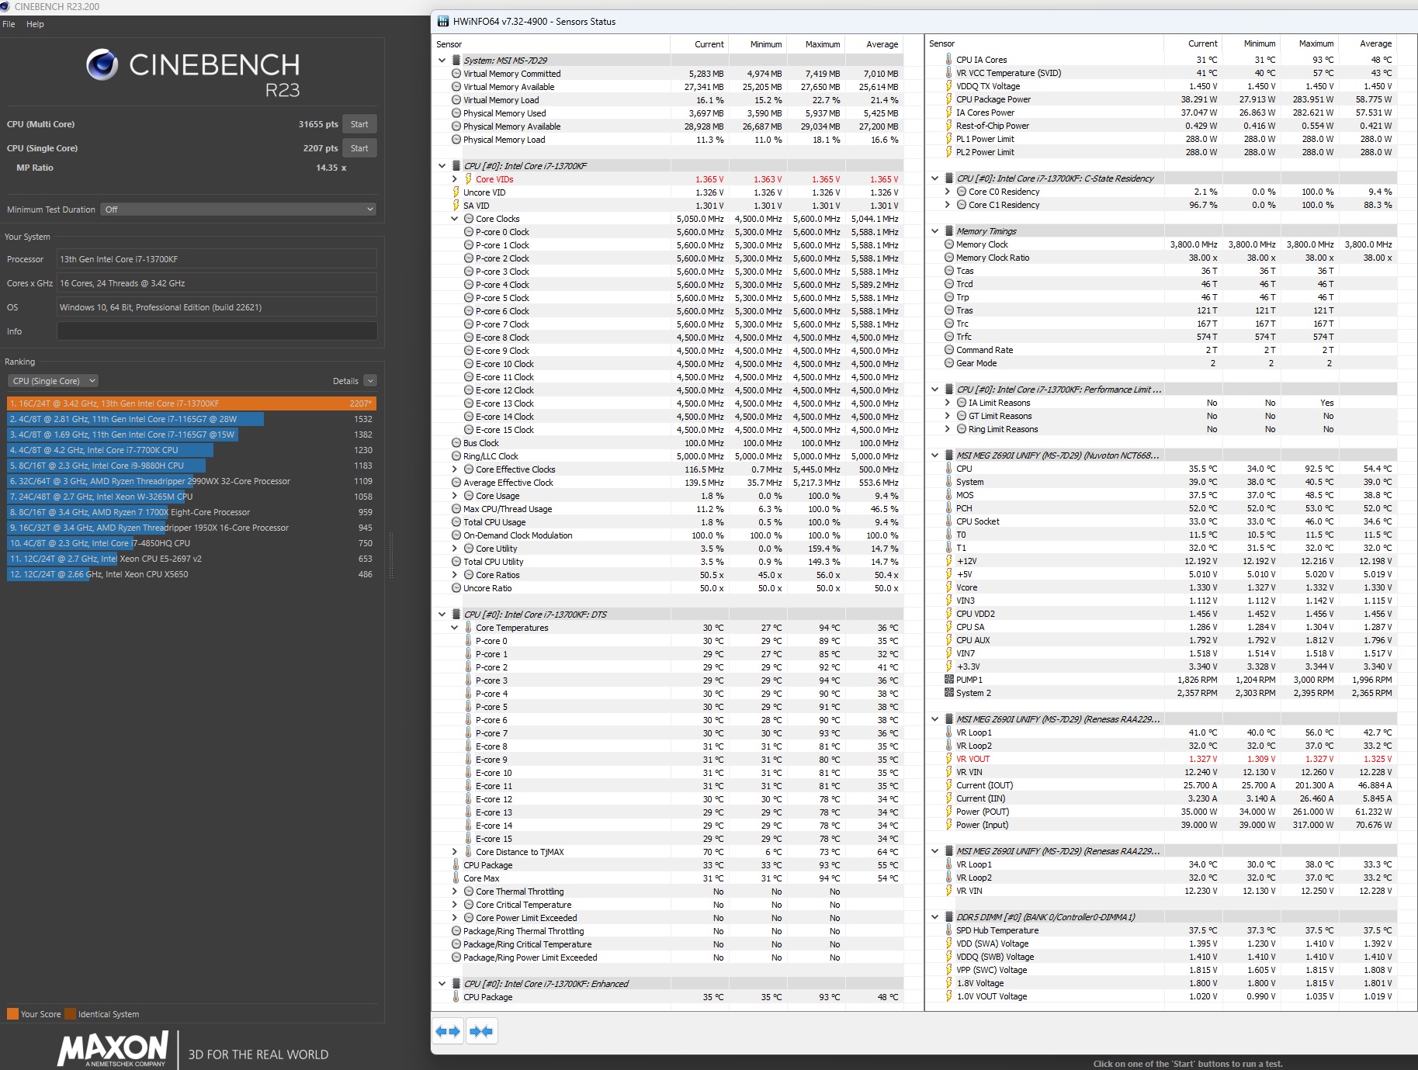
Task: Open the Minimum Test Duration dropdown
Action: [x=239, y=209]
